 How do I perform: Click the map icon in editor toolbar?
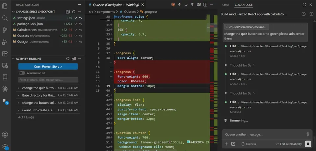[199, 5]
